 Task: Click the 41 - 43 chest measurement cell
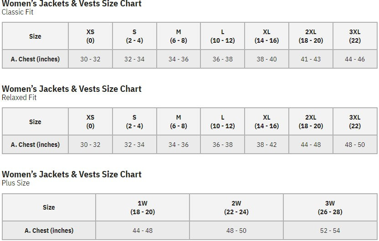click(x=311, y=59)
